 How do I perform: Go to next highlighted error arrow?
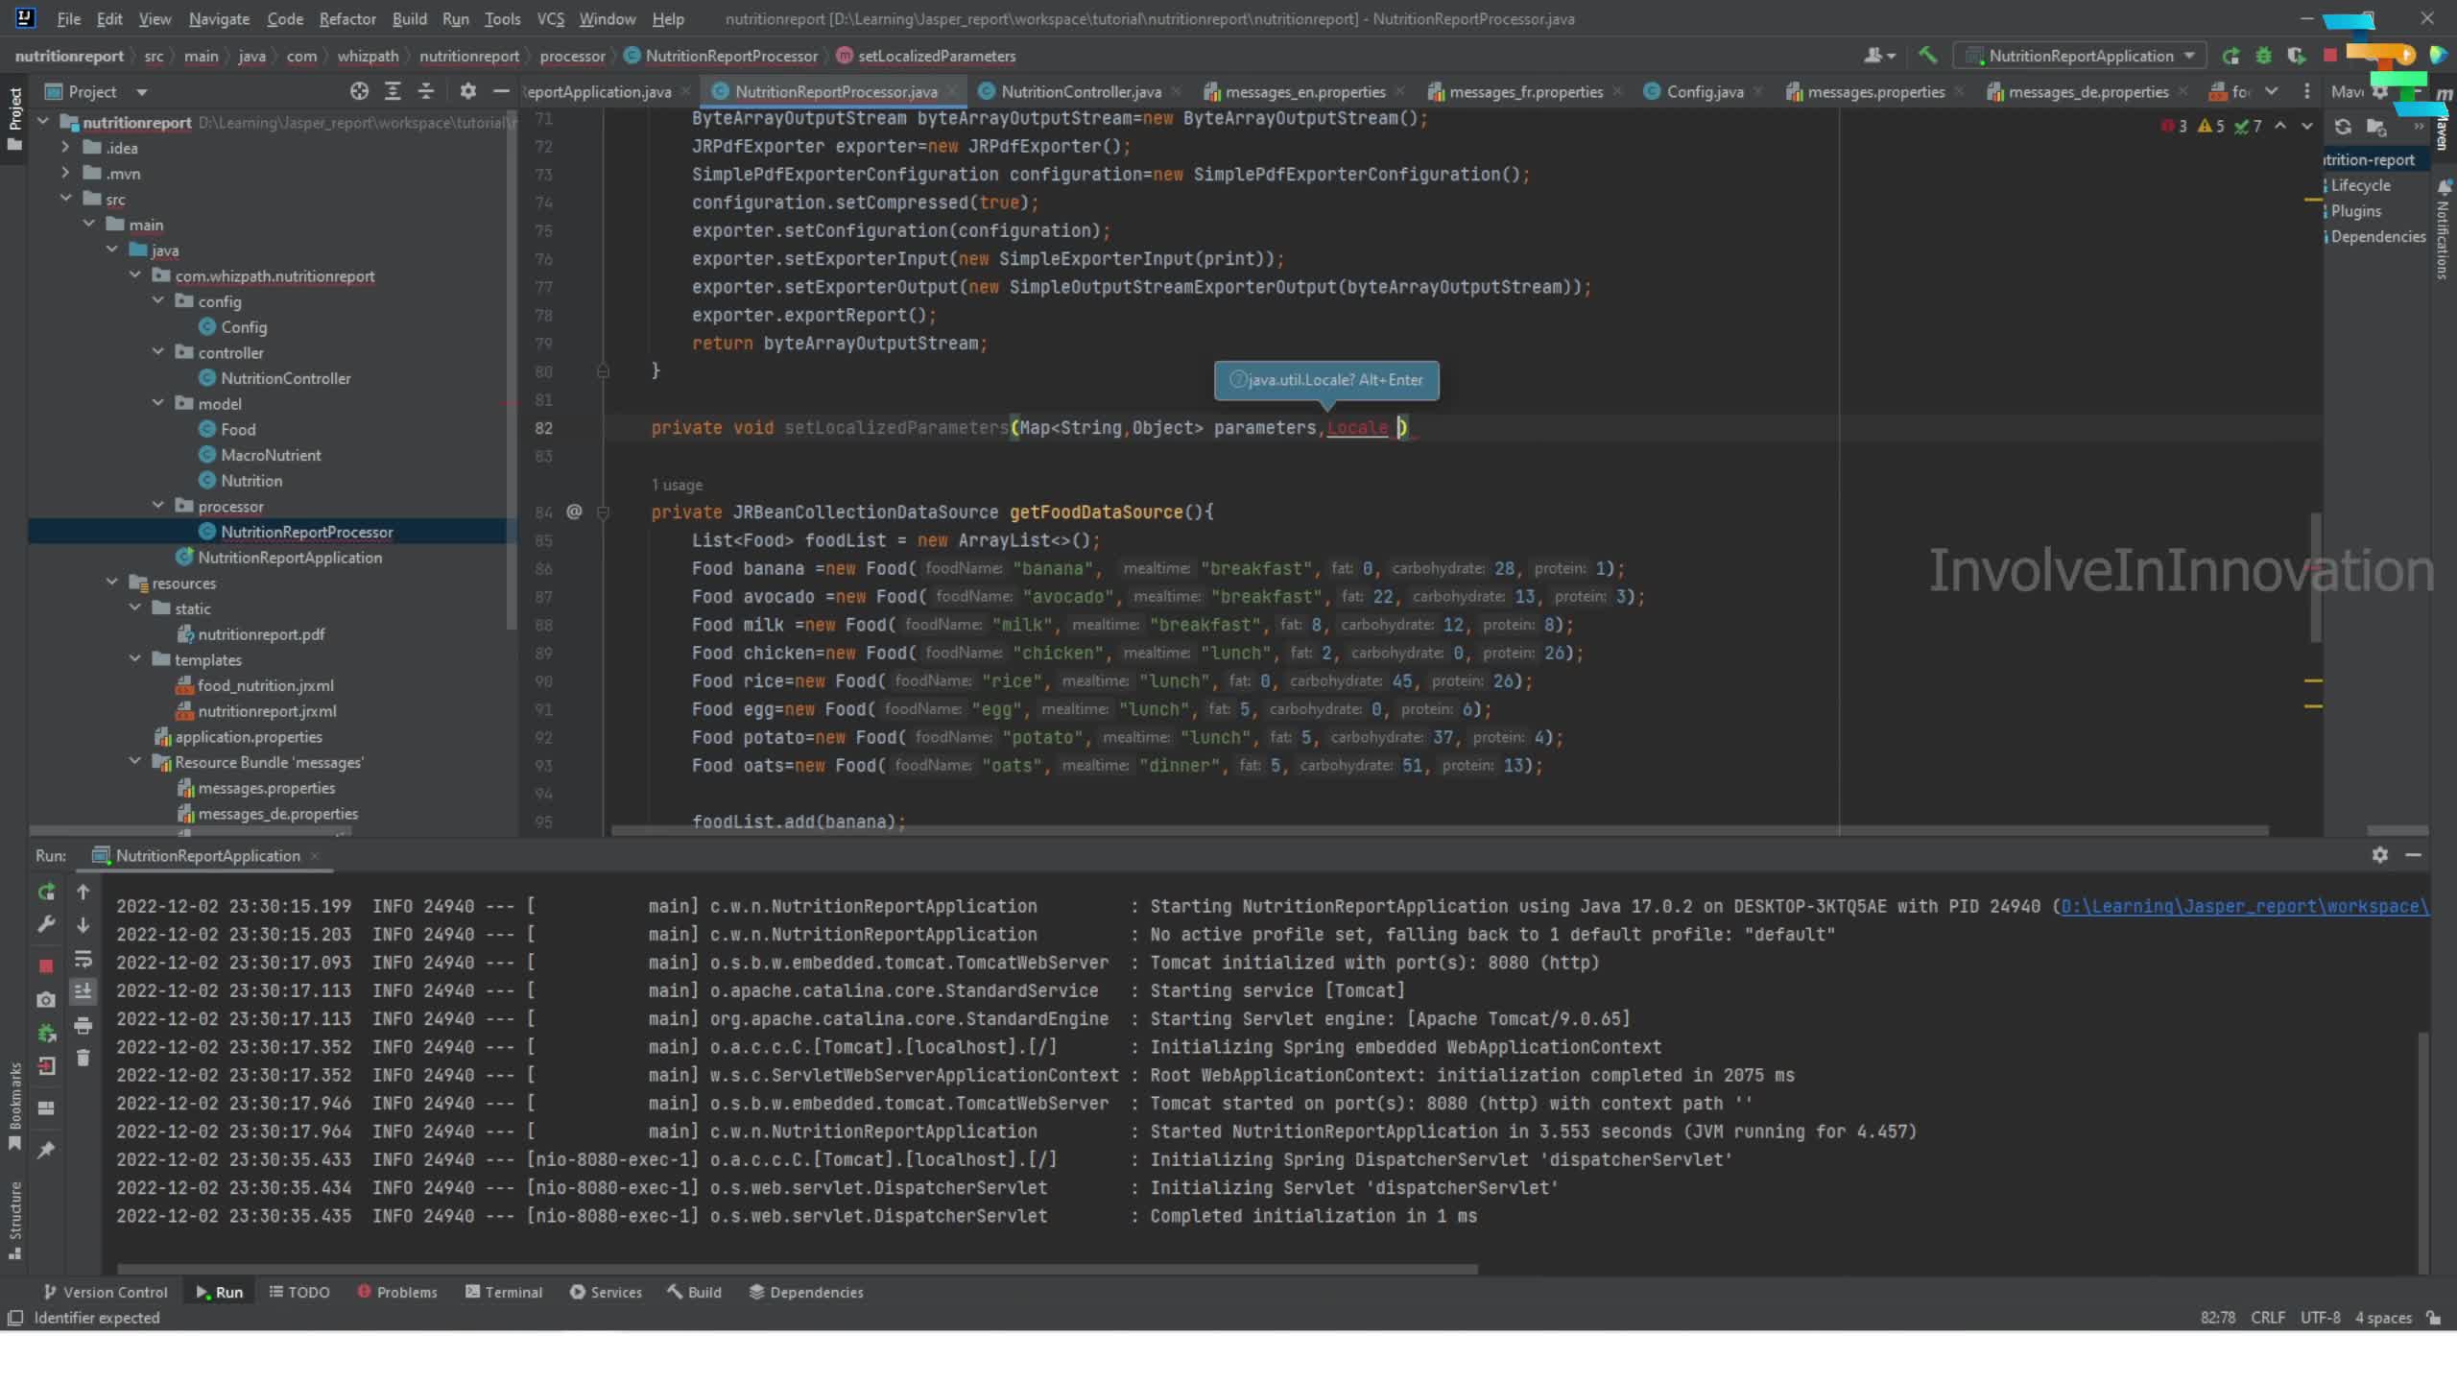click(x=2307, y=126)
